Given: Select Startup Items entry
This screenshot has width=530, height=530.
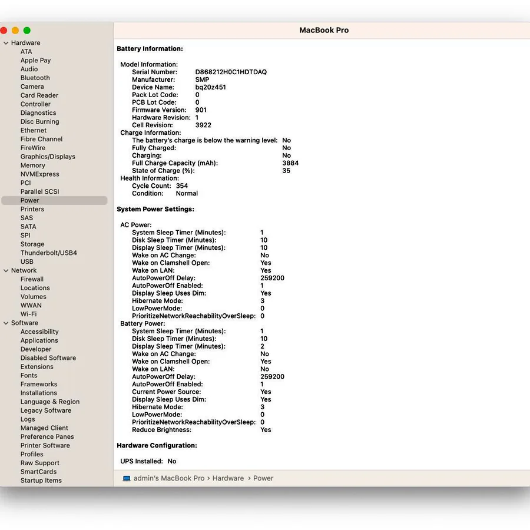Looking at the screenshot, I should click(41, 481).
